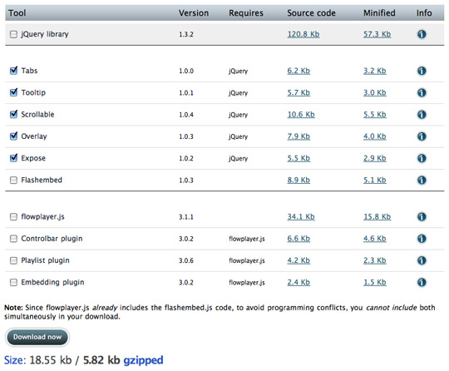Open Flashembed 8.9 Kb source link
The height and width of the screenshot is (371, 449).
pos(299,181)
